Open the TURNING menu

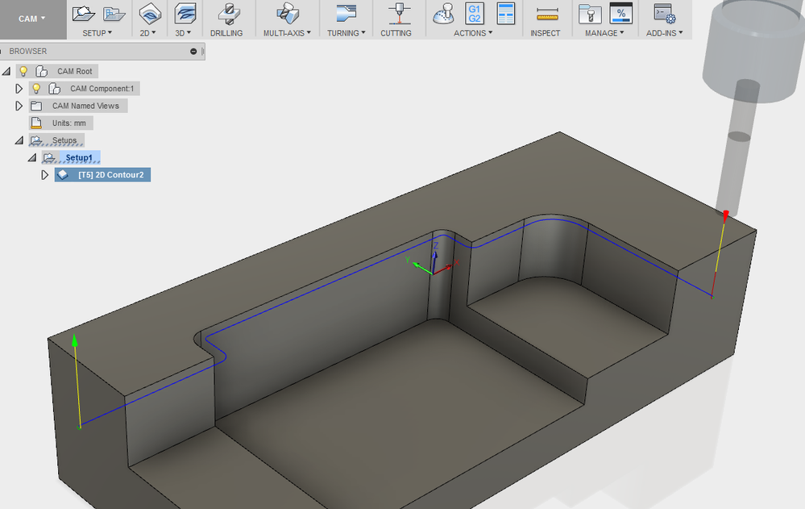(346, 33)
